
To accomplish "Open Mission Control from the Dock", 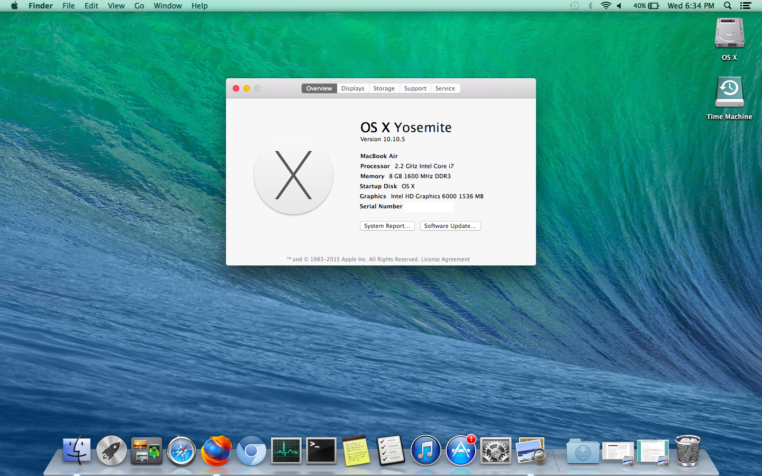I will coord(147,451).
